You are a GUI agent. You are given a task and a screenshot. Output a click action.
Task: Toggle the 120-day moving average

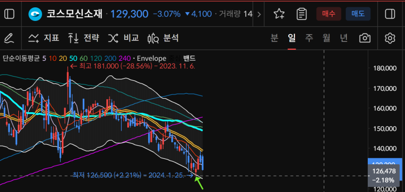(95, 58)
